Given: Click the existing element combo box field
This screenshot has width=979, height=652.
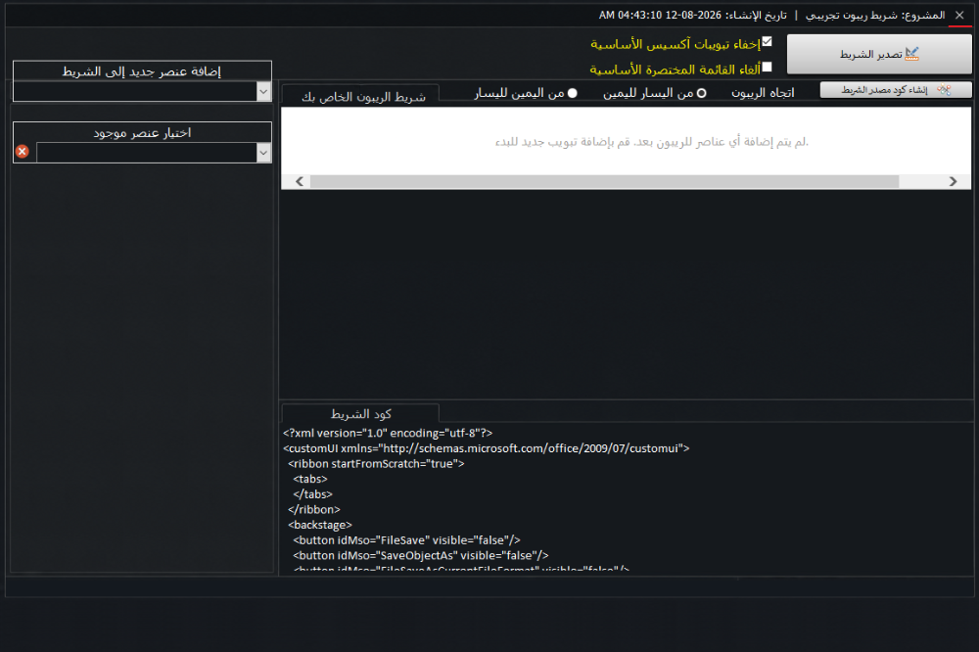Looking at the screenshot, I should [x=147, y=153].
